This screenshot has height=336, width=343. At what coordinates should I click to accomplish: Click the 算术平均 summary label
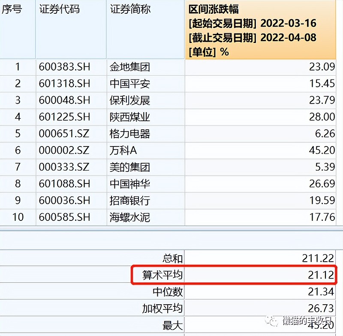coord(162,275)
